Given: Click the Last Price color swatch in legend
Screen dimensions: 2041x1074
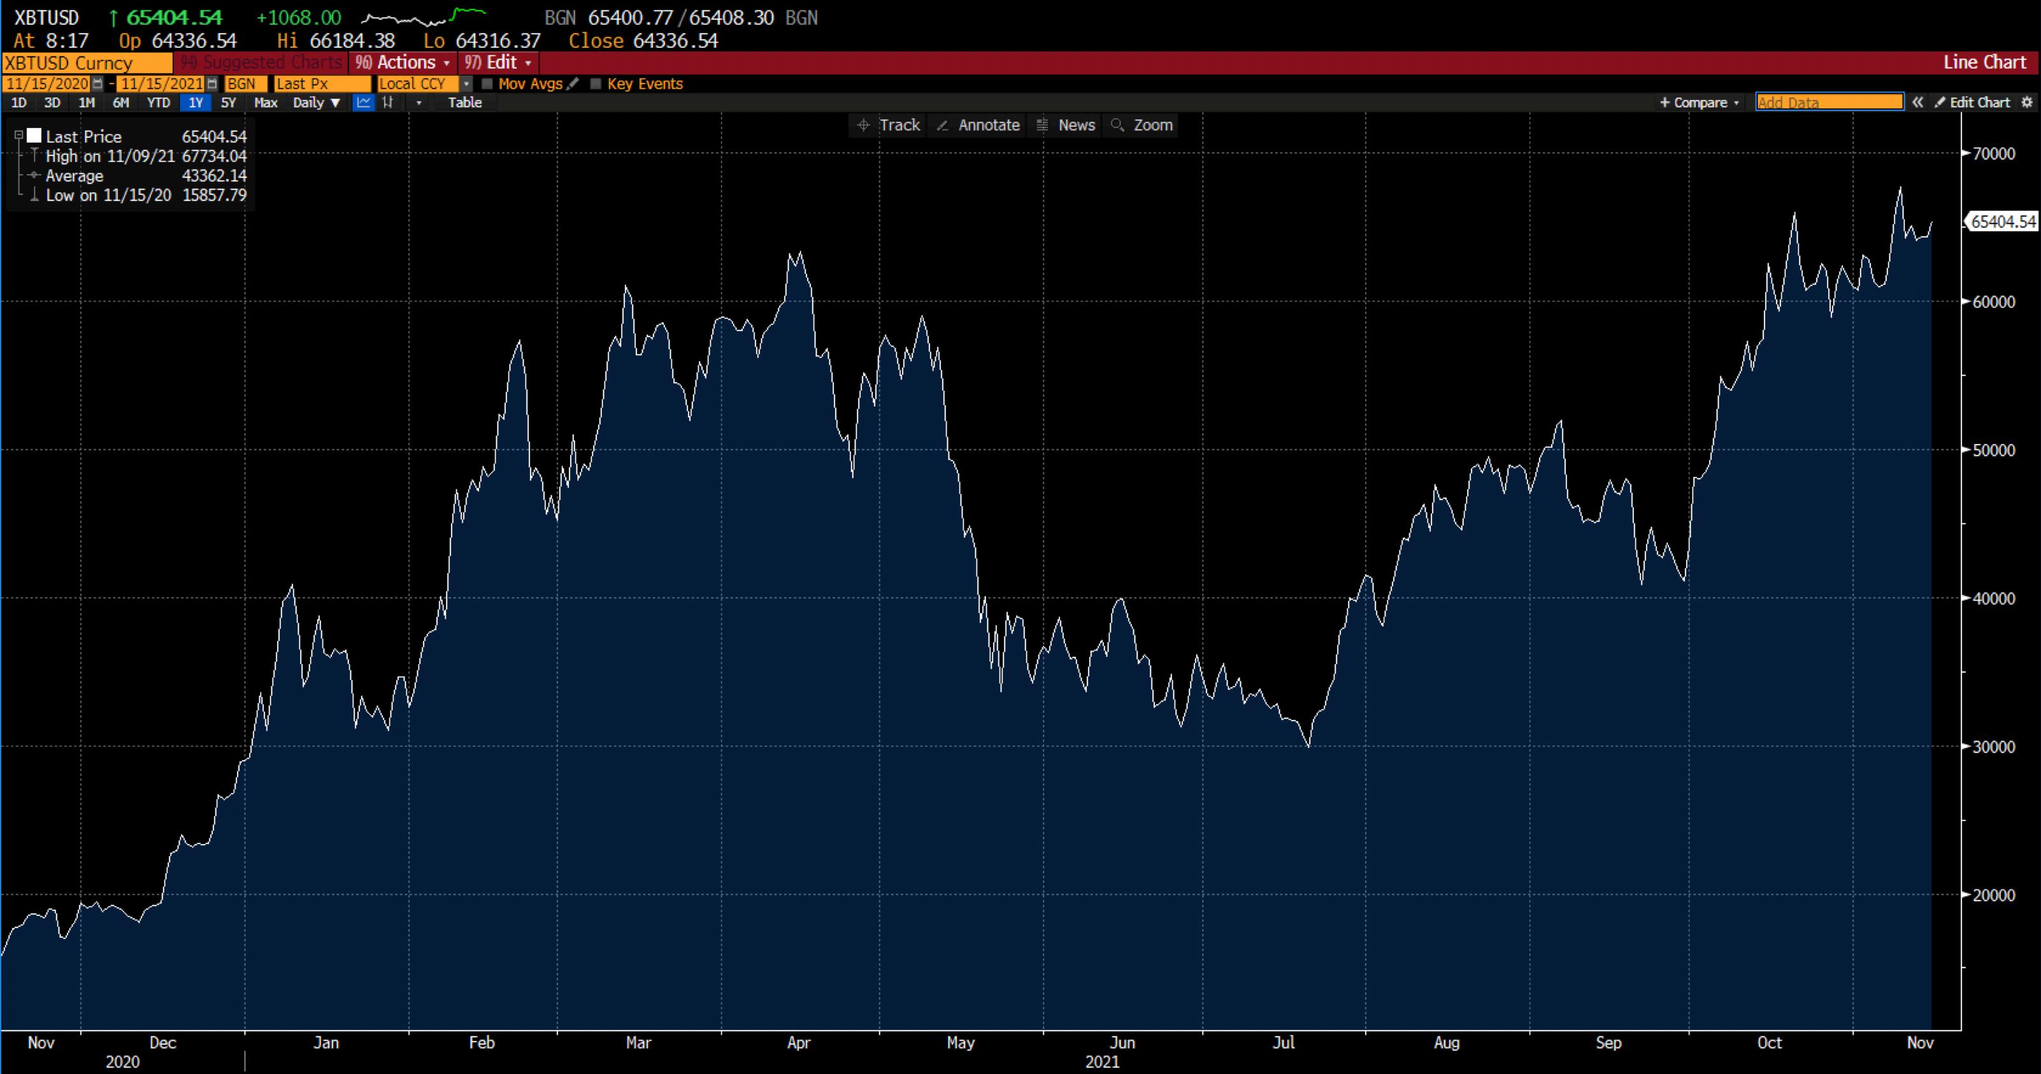Looking at the screenshot, I should (x=33, y=136).
